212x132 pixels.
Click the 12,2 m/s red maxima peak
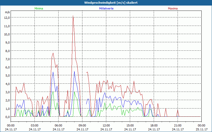pyautogui.click(x=73, y=16)
